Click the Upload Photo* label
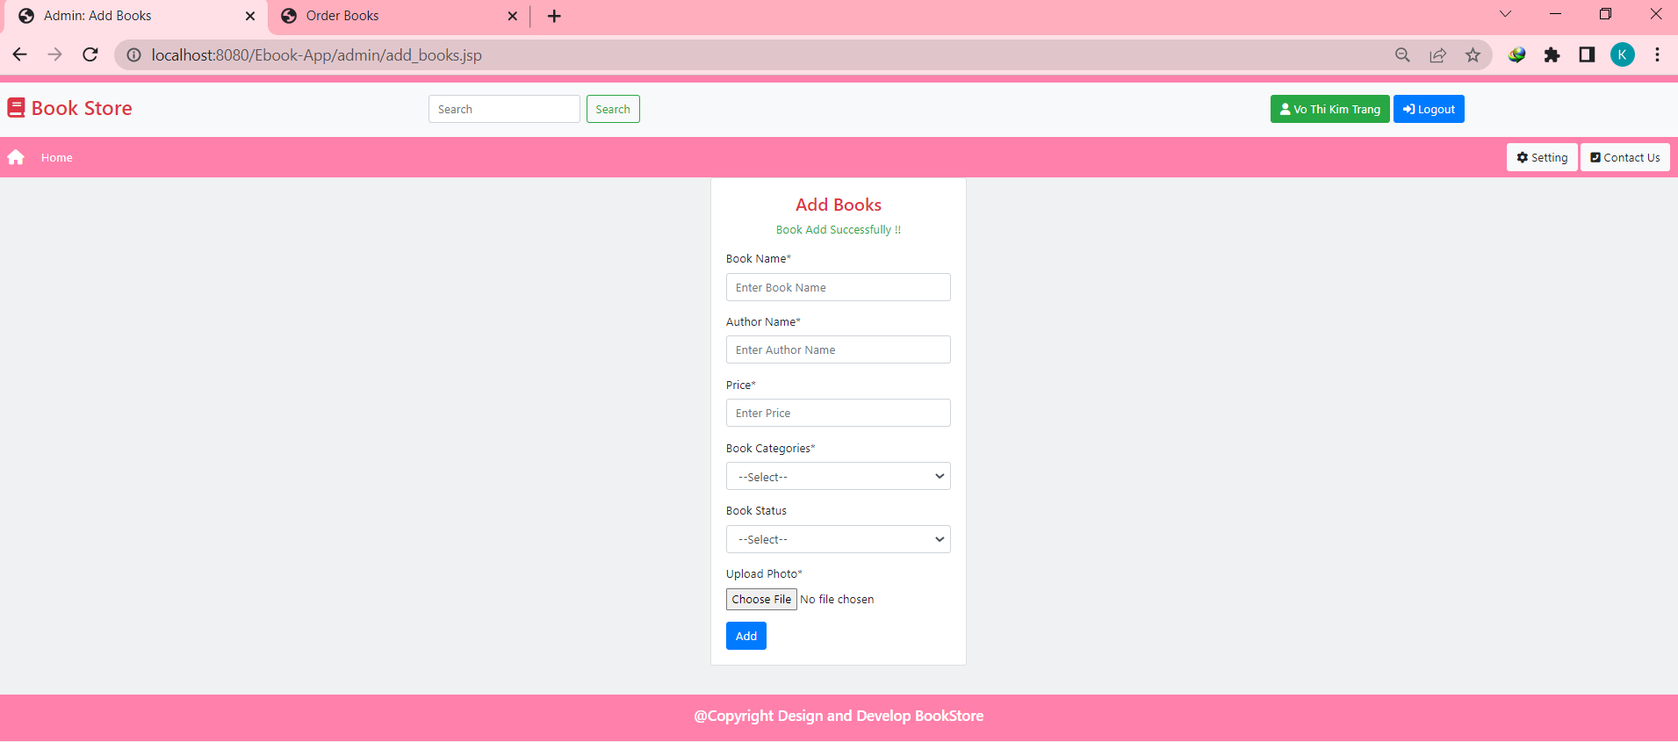This screenshot has width=1678, height=742. point(764,574)
